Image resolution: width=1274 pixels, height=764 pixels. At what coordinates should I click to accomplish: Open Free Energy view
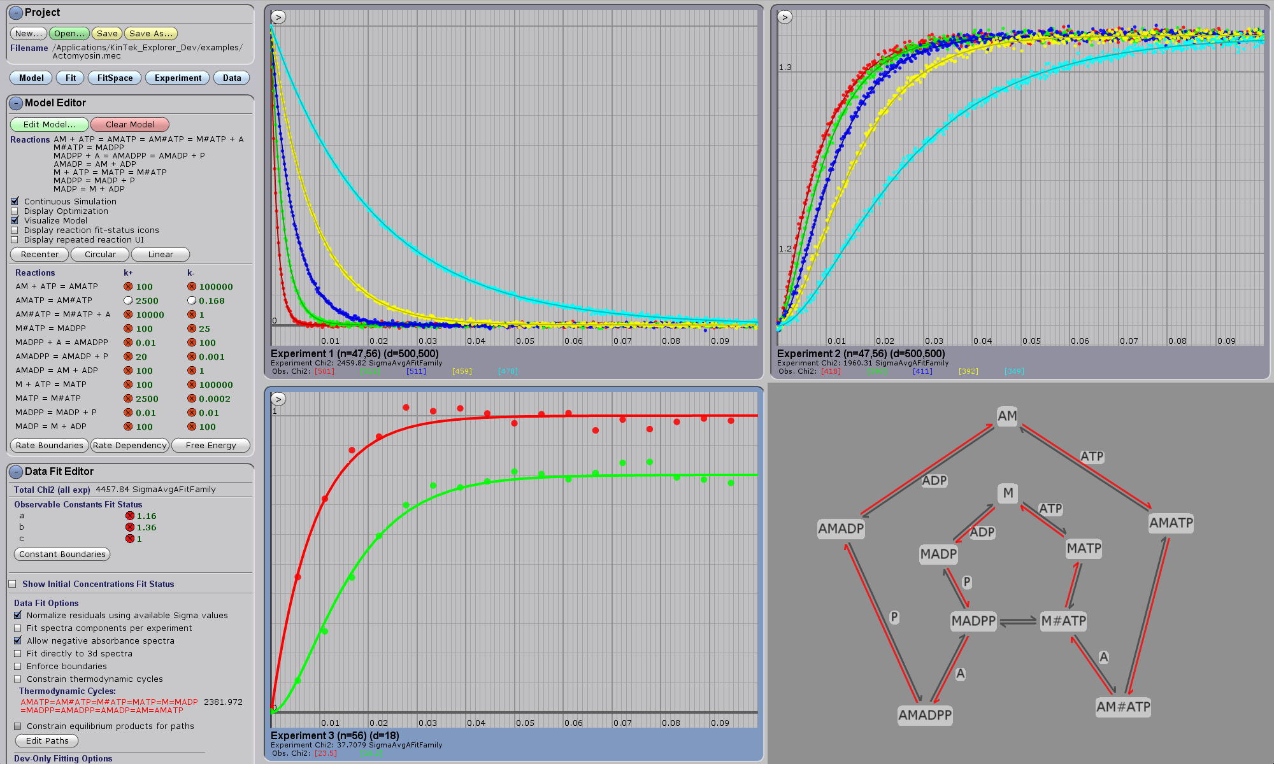[x=210, y=445]
